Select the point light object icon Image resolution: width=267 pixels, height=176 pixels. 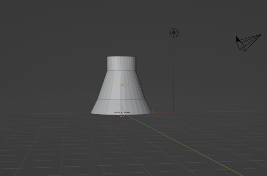(x=174, y=33)
